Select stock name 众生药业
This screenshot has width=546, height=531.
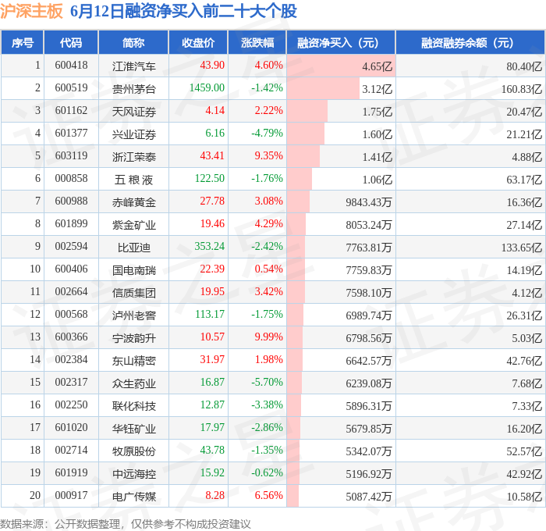pos(133,383)
